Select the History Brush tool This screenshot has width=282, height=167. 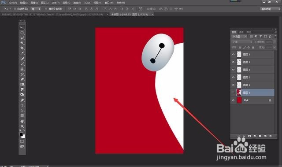(22, 74)
